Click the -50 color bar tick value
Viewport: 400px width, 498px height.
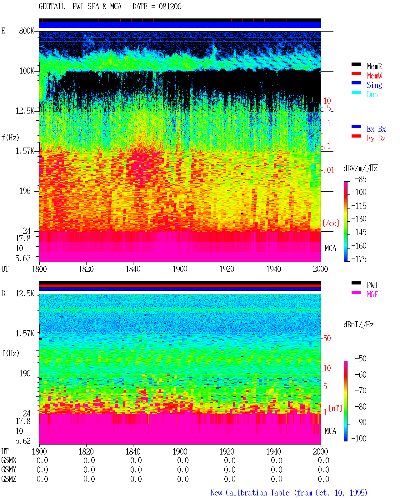[x=361, y=359]
